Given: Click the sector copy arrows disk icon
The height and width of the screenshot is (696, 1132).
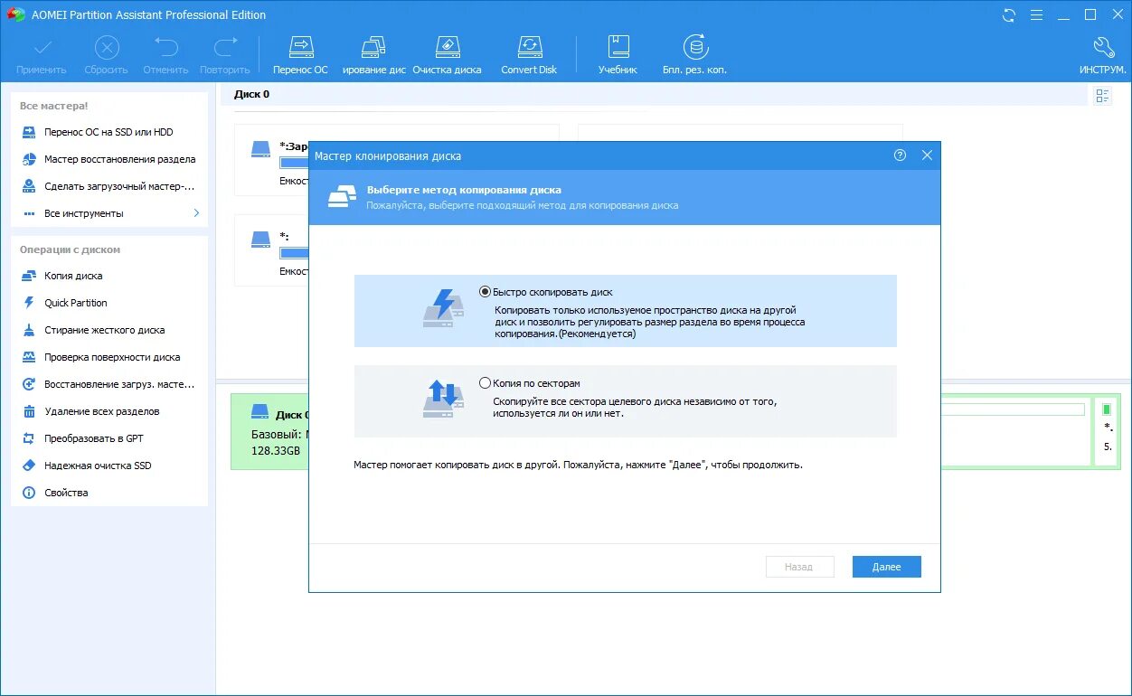Looking at the screenshot, I should point(444,399).
